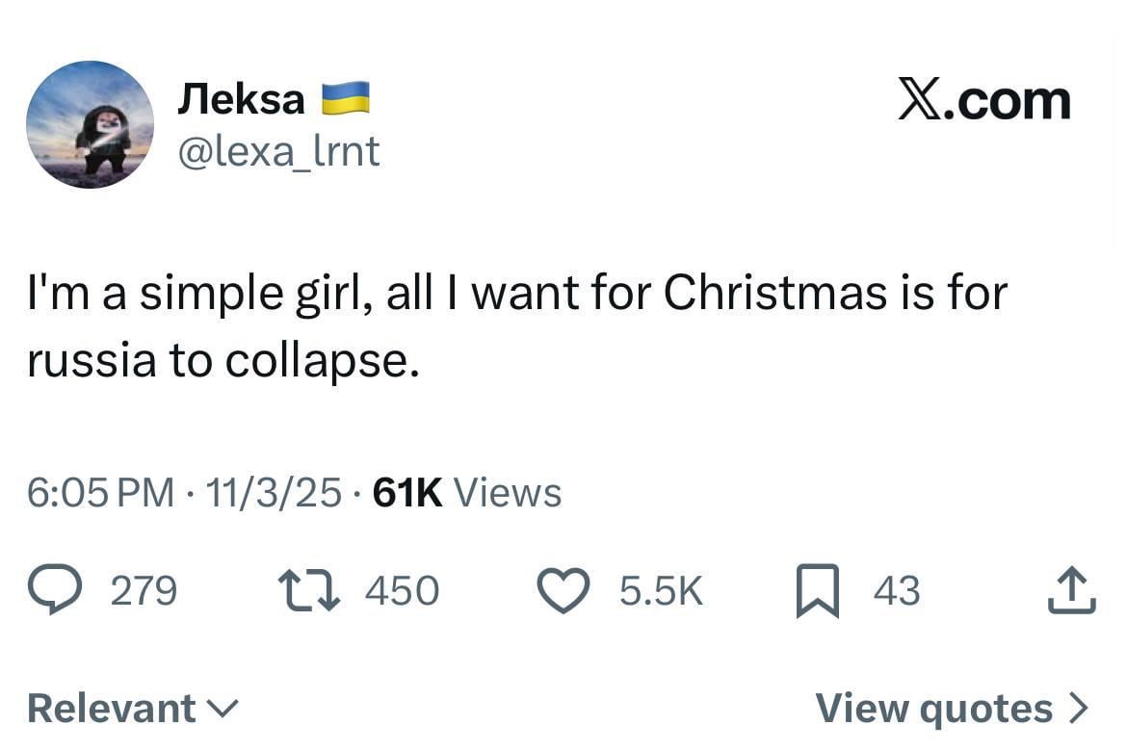Expand the Relevant chevron arrow
Screen dimensions: 1127x751
coord(223,711)
